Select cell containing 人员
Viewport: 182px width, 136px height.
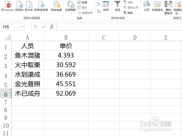[x=28, y=46]
